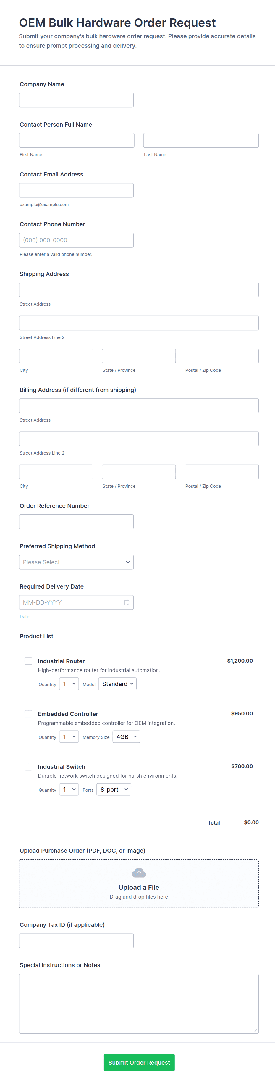The height and width of the screenshot is (1086, 275).
Task: Click the Special Instructions or Notes textarea
Action: click(x=139, y=1003)
